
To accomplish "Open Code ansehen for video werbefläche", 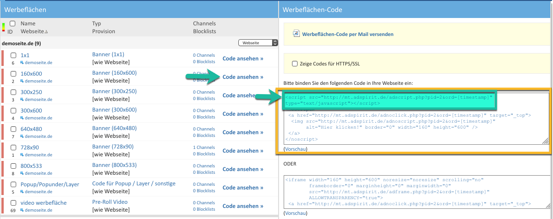I will coord(243,206).
